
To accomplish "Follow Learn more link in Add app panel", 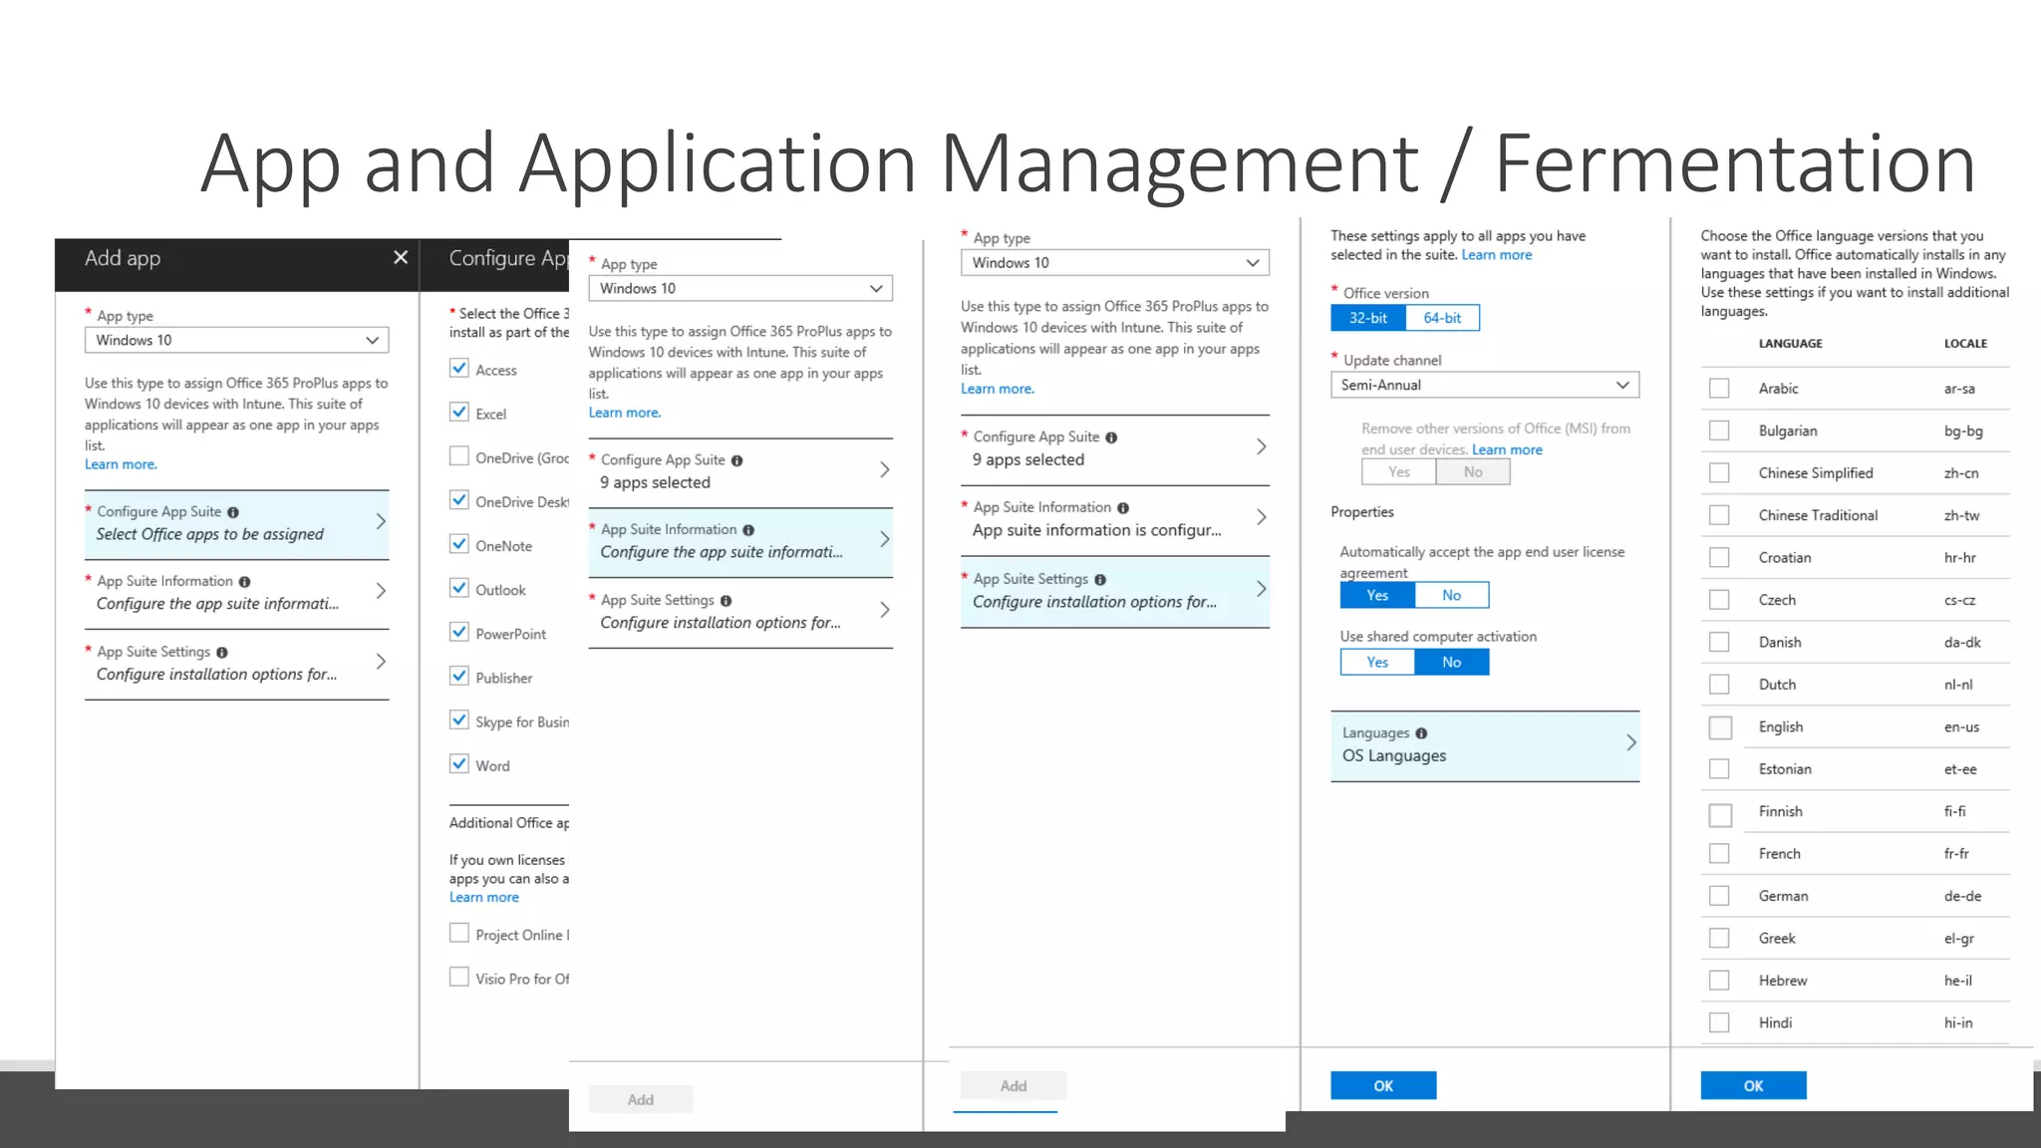I will coord(121,464).
